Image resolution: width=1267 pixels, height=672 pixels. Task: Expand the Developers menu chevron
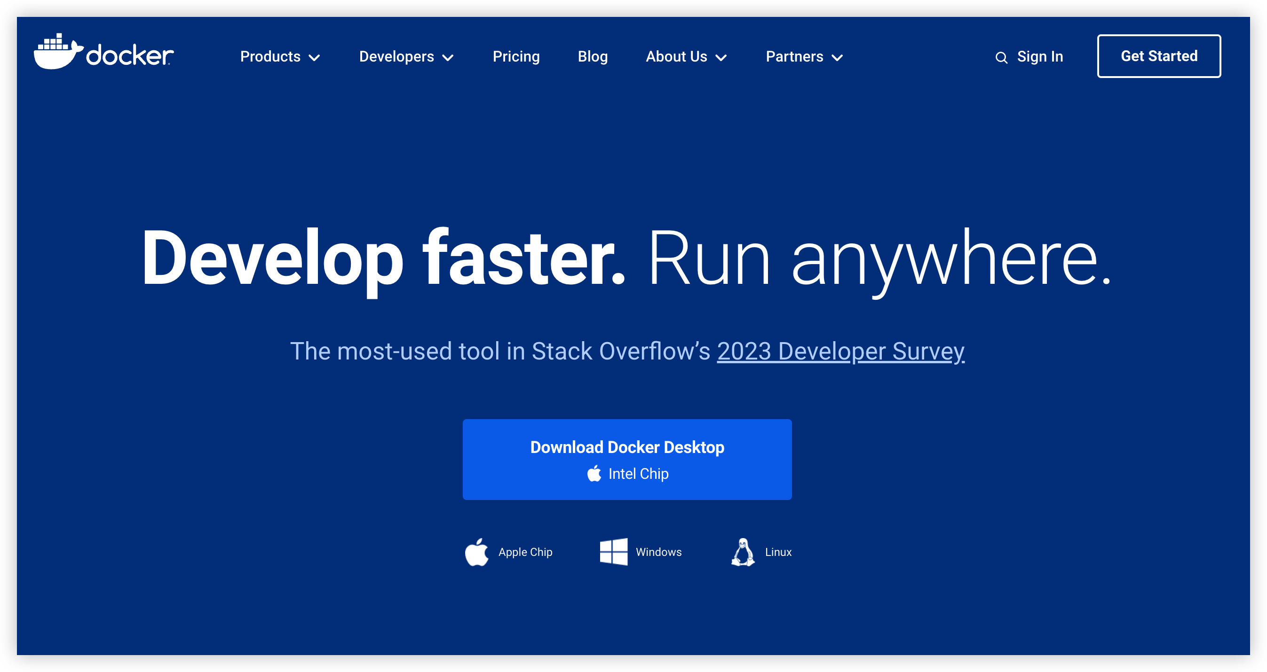click(448, 58)
